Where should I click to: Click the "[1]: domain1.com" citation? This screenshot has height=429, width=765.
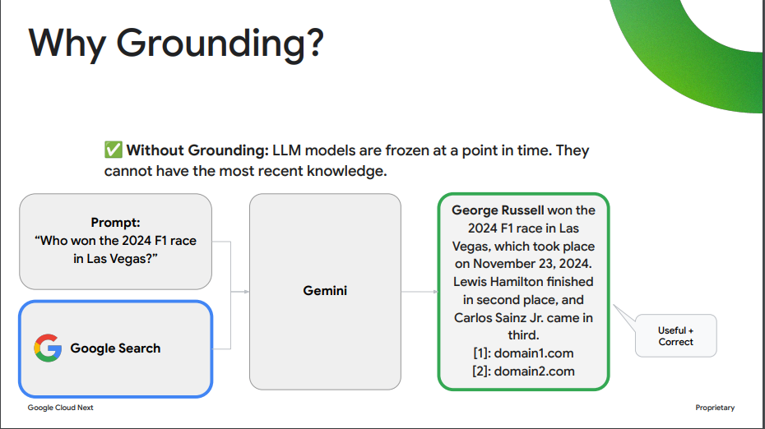tap(523, 353)
